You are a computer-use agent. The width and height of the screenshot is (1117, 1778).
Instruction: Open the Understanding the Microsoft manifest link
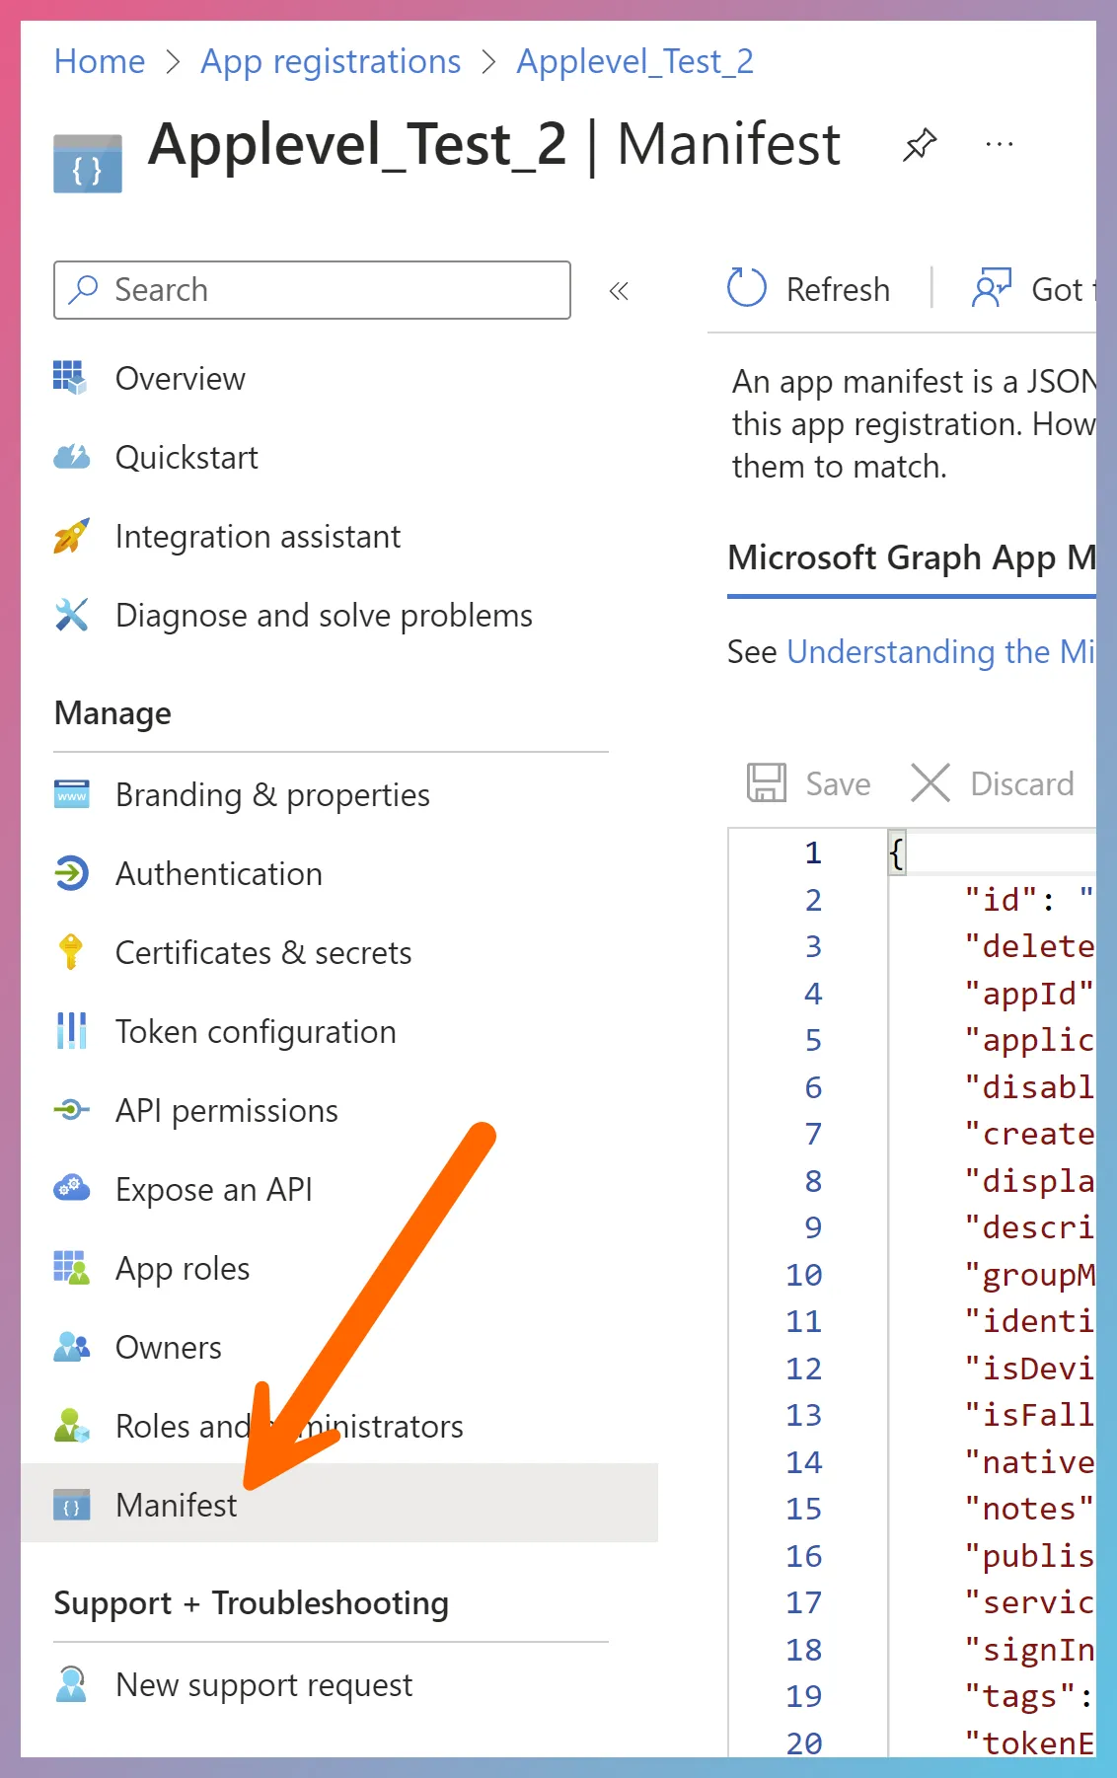[x=941, y=651]
